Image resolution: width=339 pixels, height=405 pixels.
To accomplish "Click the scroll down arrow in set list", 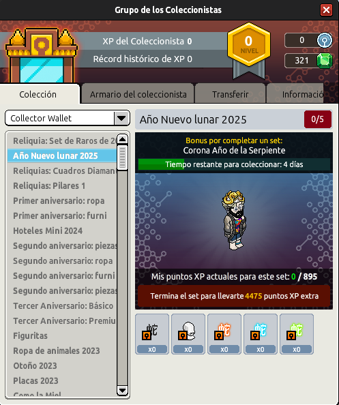I will (x=122, y=390).
